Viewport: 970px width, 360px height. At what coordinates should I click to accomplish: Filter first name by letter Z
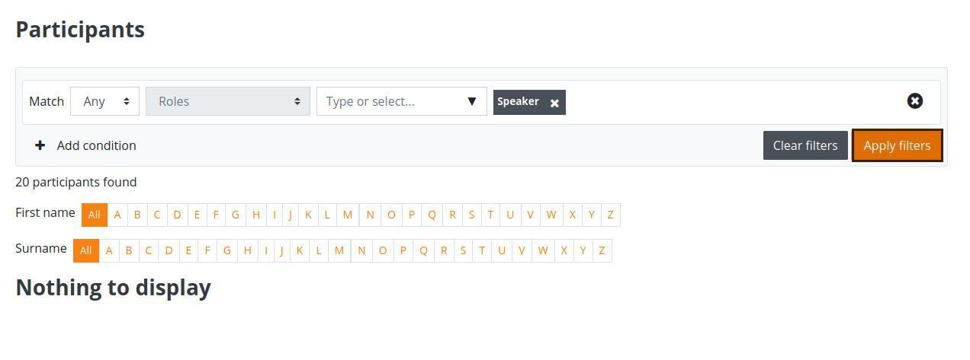[x=610, y=215]
